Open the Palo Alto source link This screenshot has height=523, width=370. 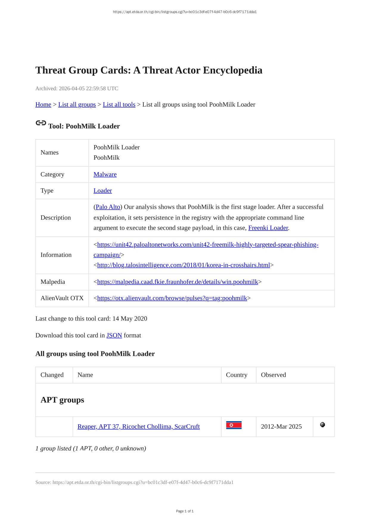tap(108, 207)
